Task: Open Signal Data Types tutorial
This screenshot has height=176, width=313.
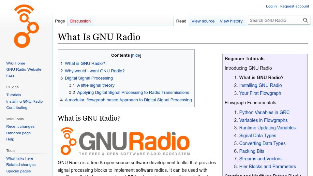Action: pyautogui.click(x=258, y=136)
